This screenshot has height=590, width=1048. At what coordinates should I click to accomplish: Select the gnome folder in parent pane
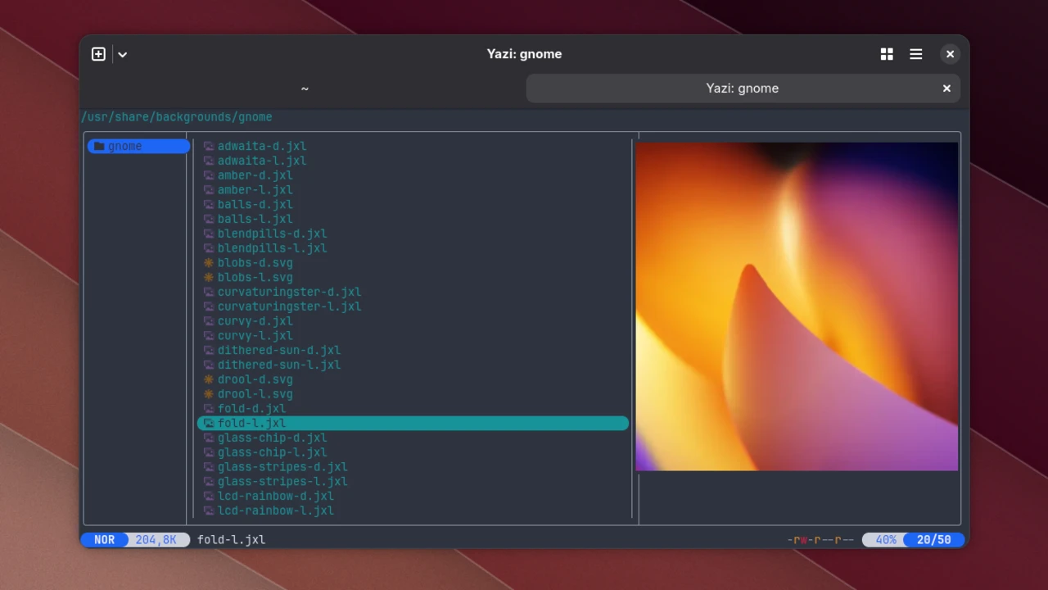138,146
